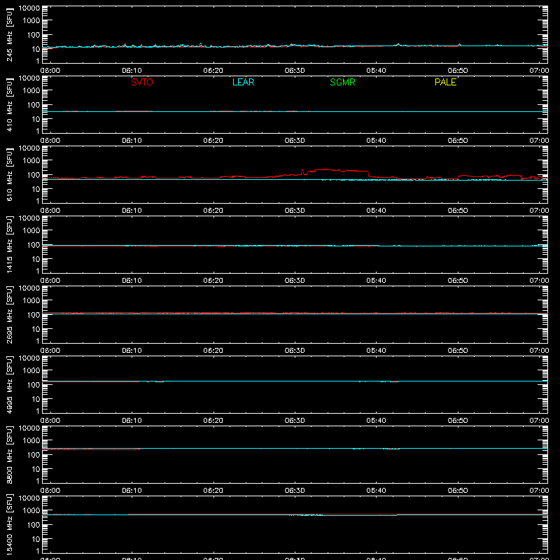Click 06:10 tick label below 245 MHz plot
This screenshot has height=560, width=560.
pos(132,71)
